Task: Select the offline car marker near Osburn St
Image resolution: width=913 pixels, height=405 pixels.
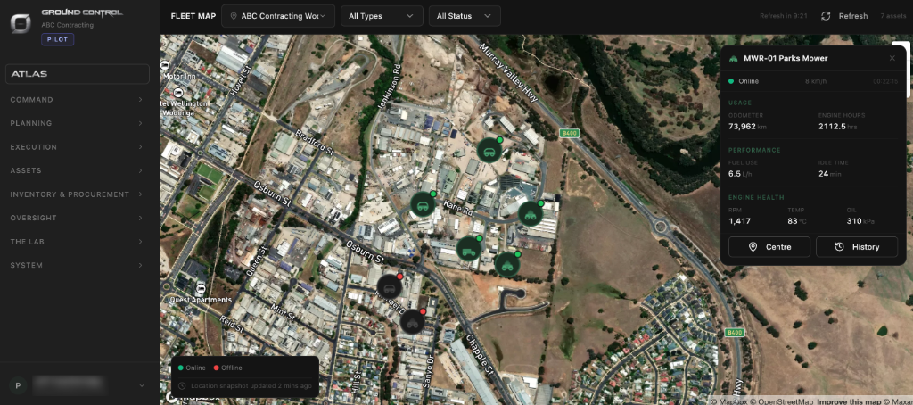Action: coord(389,286)
